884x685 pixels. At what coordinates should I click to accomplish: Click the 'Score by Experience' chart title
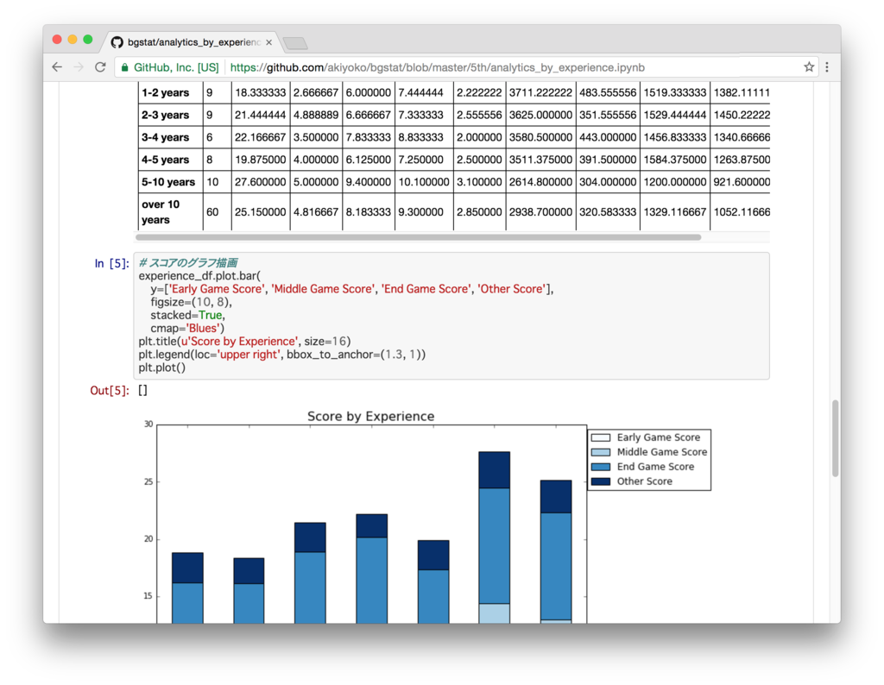371,417
